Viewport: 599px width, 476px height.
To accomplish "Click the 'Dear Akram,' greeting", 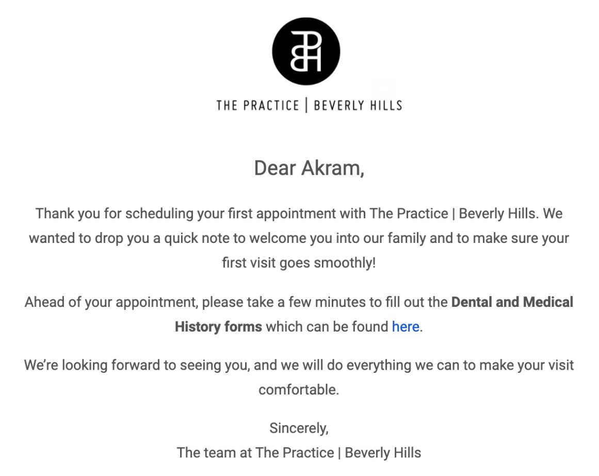I will click(x=309, y=168).
